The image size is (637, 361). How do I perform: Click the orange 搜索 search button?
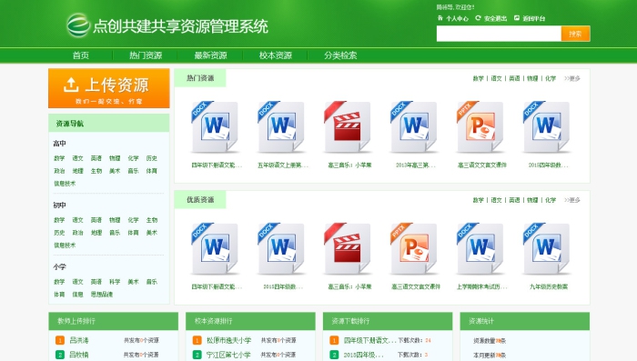point(575,34)
